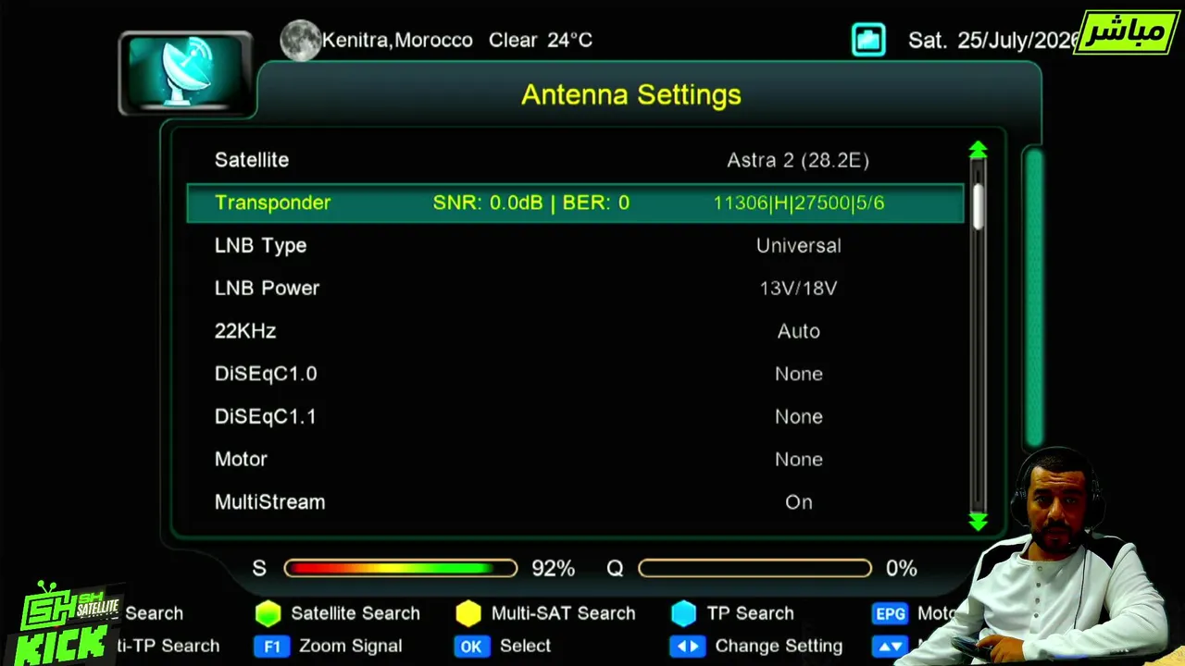1185x666 pixels.
Task: Click the up-down arrows key icon
Action: pos(890,647)
